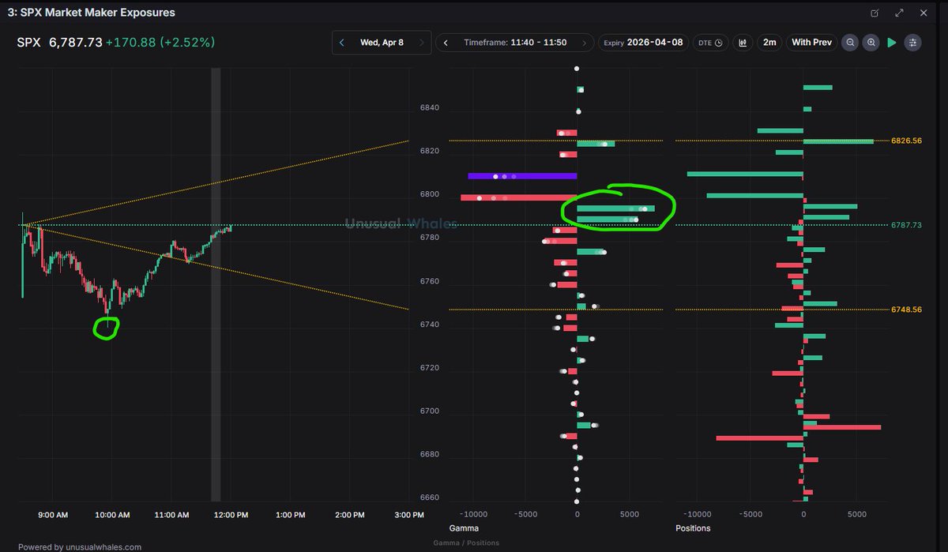Viewport: 948px width, 552px height.
Task: Step timeframe back with left chevron
Action: click(x=446, y=43)
